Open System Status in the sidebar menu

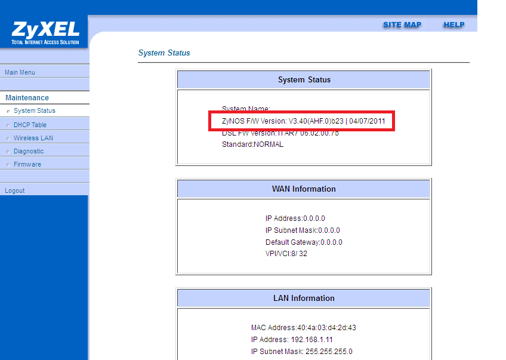point(35,110)
